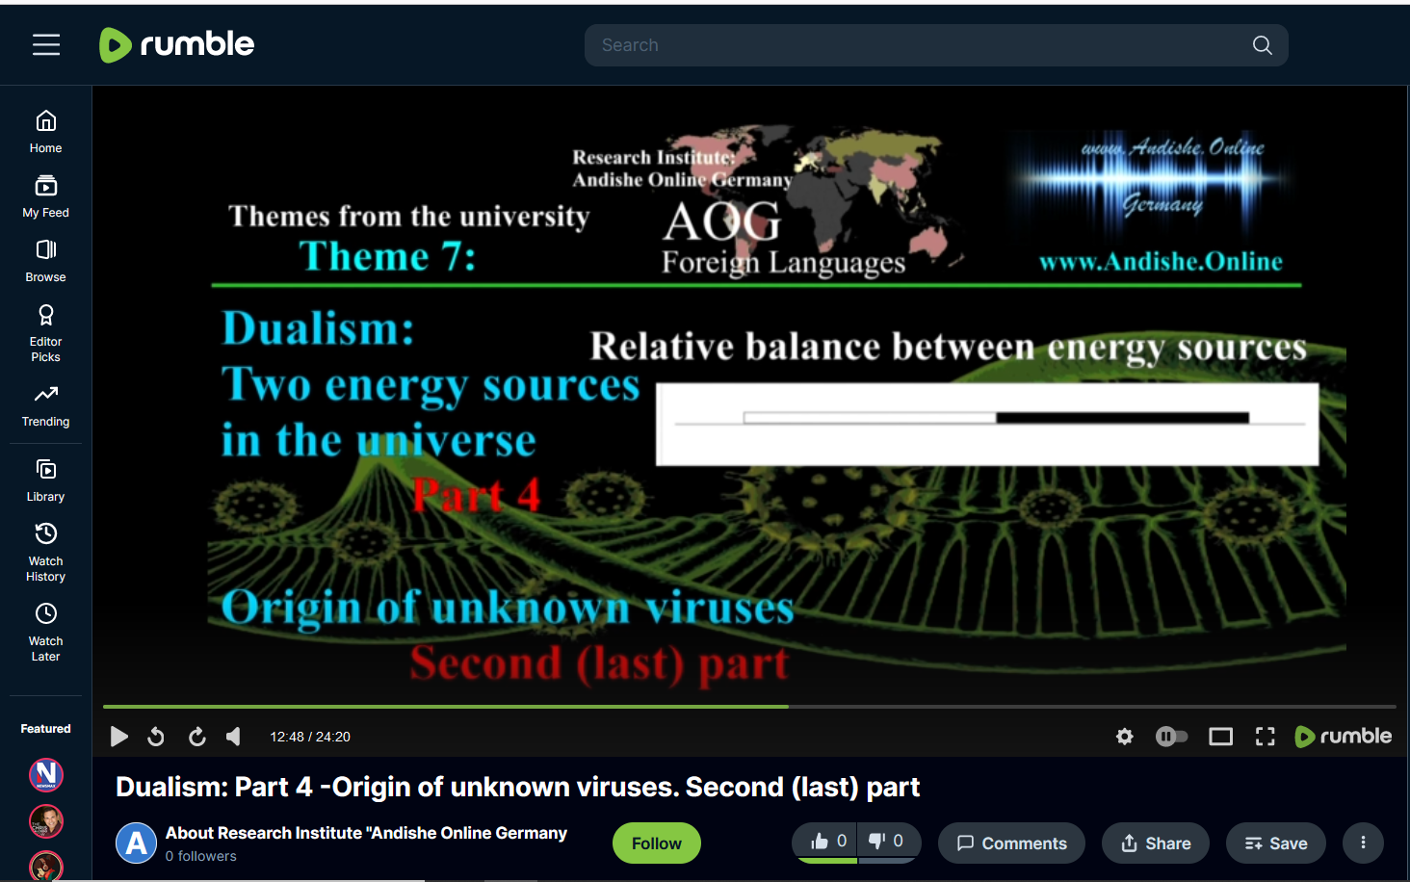Image resolution: width=1410 pixels, height=882 pixels.
Task: Open Watch History in the sidebar
Action: [x=45, y=553]
